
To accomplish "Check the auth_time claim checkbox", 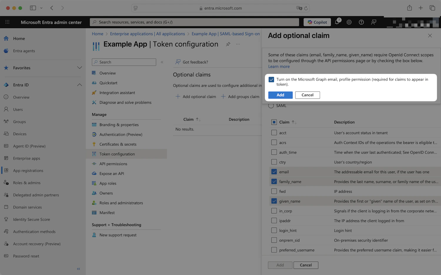I will pyautogui.click(x=274, y=152).
